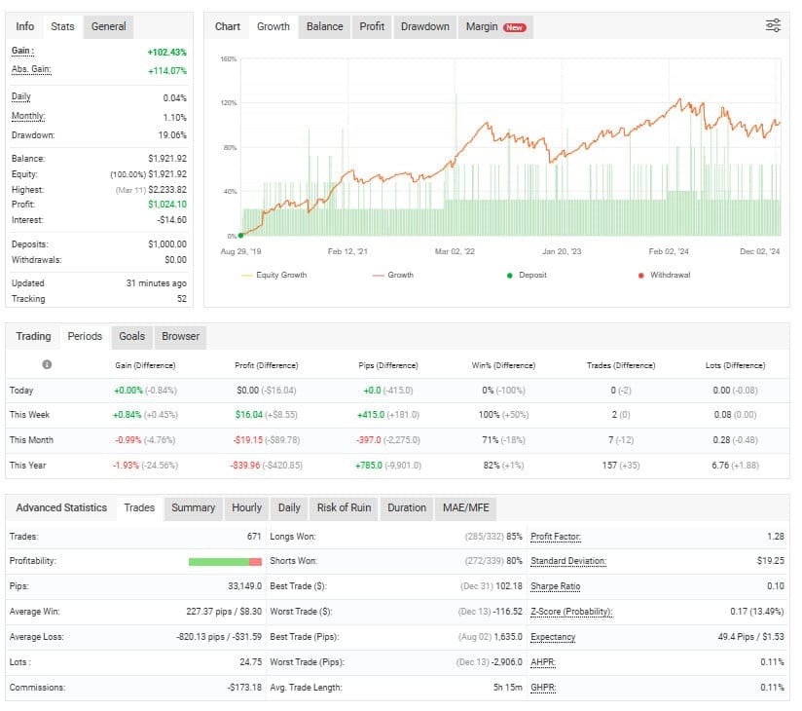This screenshot has height=711, width=802.
Task: Click the green Deposit marker on the chart
Action: pyautogui.click(x=240, y=235)
